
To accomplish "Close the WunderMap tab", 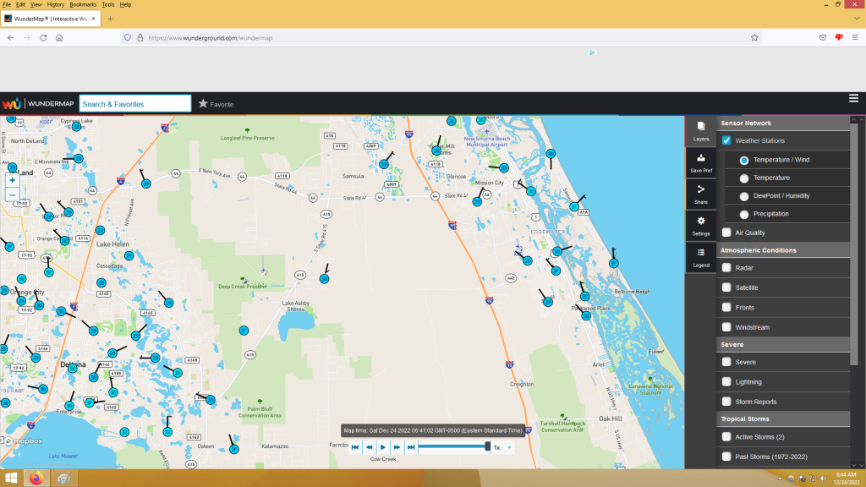I will [x=93, y=19].
